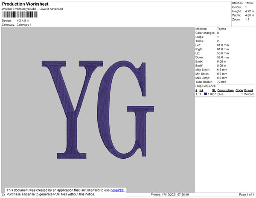256x198 pixels.
Task: Select the Min Stitch value '0.2 mm'
Action: click(222, 74)
